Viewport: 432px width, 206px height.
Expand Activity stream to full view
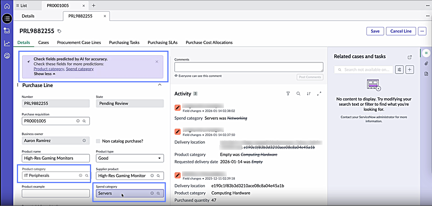[x=319, y=93]
